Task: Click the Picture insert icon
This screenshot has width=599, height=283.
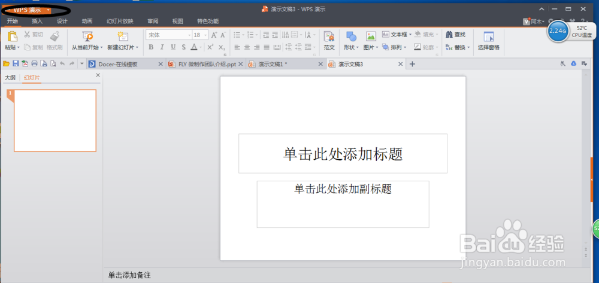Action: [371, 36]
